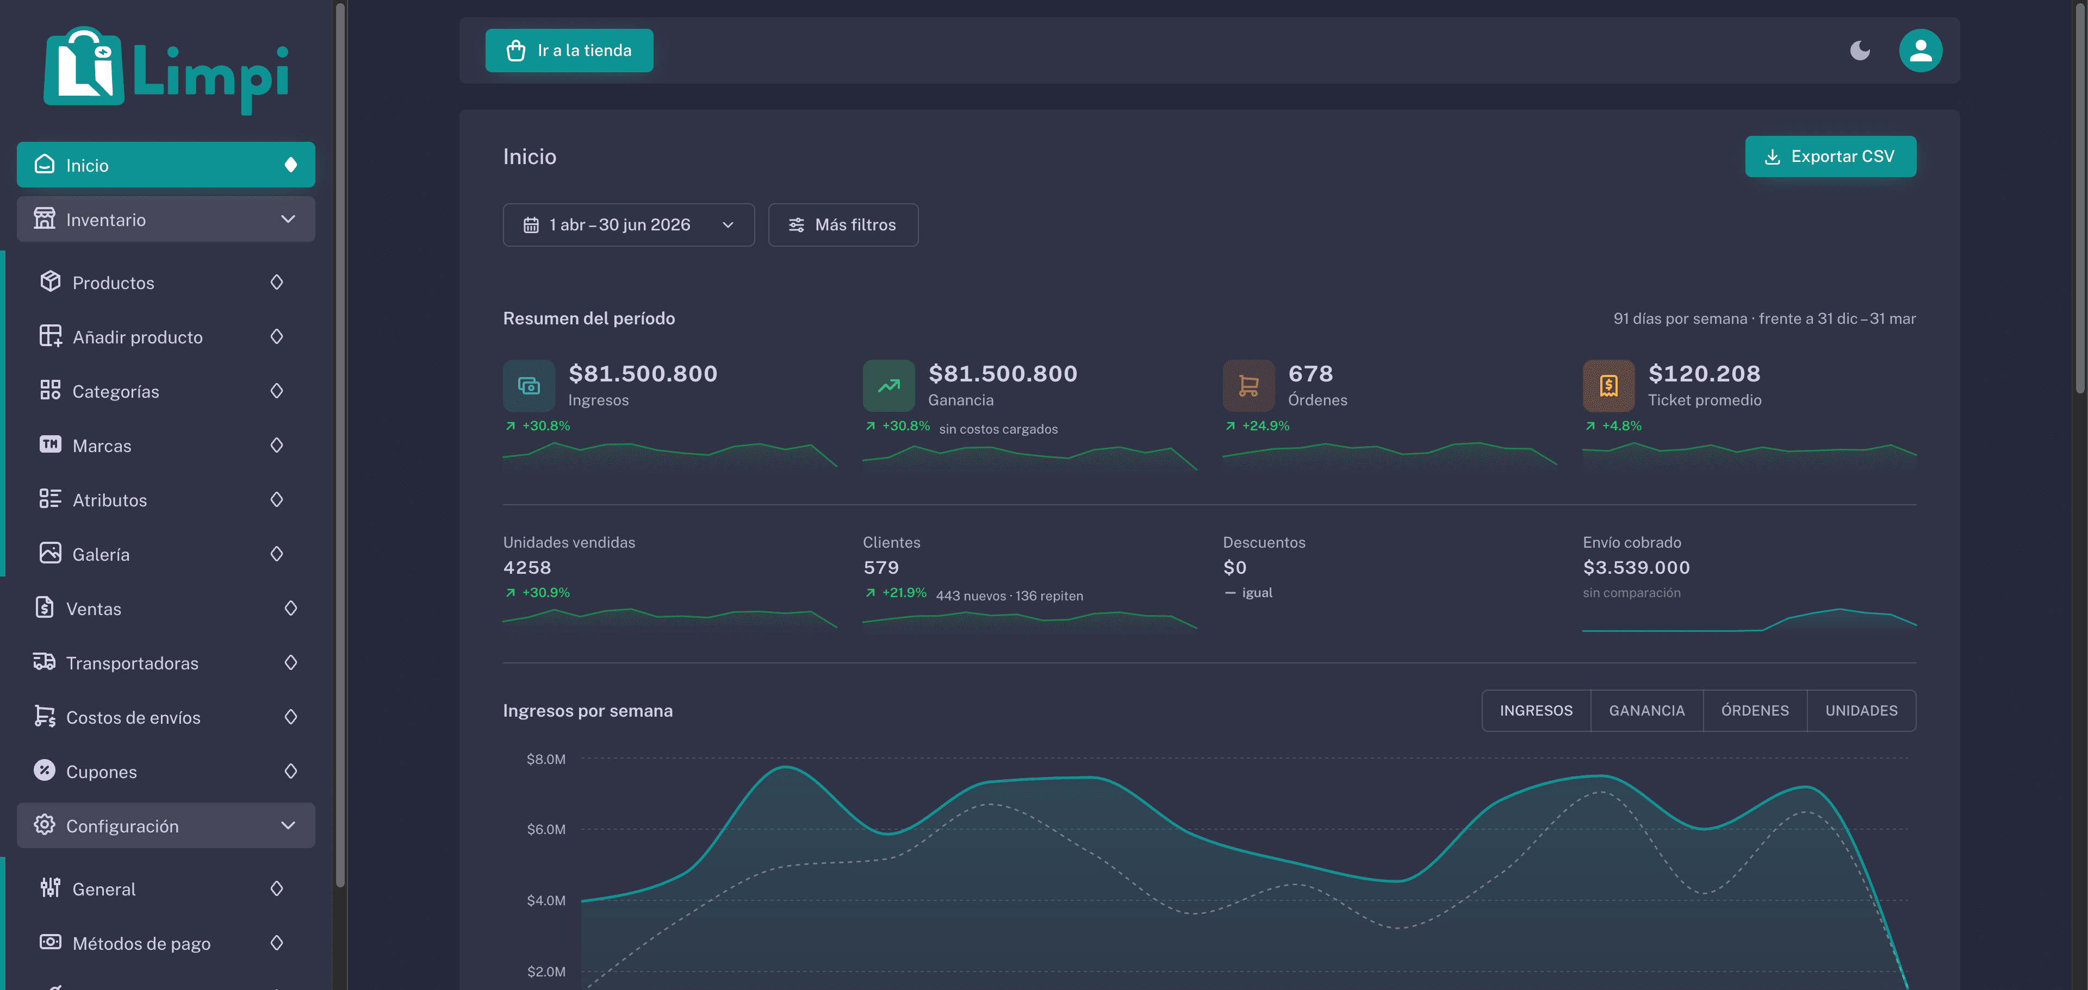Click the $81.500.800 Ingresos value
Image resolution: width=2088 pixels, height=990 pixels.
643,373
